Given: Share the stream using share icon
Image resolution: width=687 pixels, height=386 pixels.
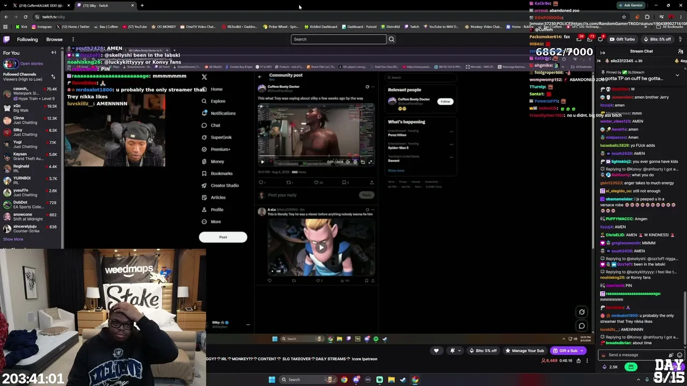Looking at the screenshot, I should pyautogui.click(x=579, y=361).
